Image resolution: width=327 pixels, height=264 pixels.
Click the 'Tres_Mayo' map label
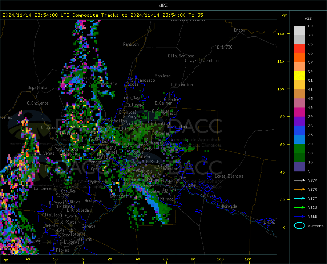coord(132,98)
